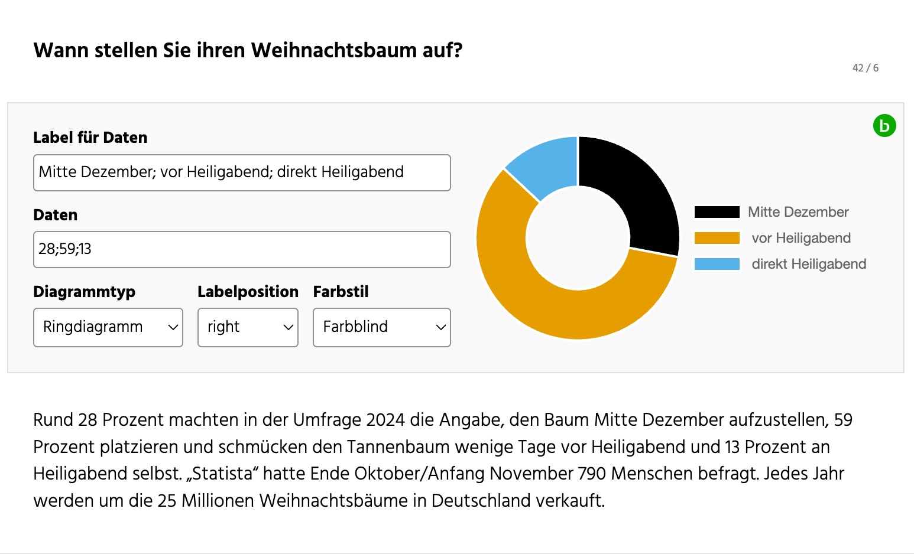Click the chevron on the "right" position selector

287,327
